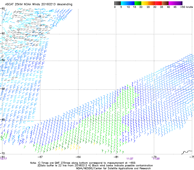Click the '-64' latitude axis label
Image resolution: width=194 pixels, height=170 pixels.
click(3, 60)
